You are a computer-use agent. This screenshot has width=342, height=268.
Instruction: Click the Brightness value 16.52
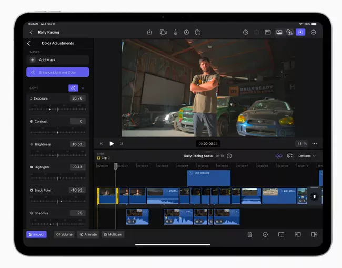(x=77, y=144)
